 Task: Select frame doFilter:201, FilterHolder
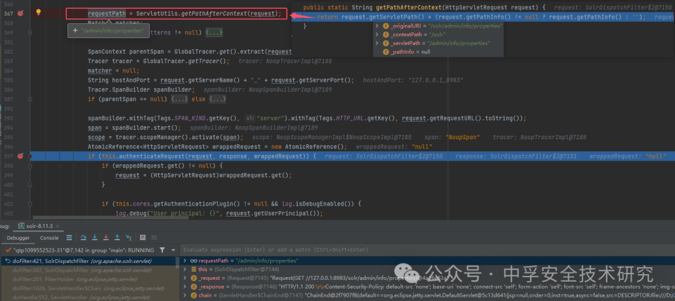coord(88,279)
